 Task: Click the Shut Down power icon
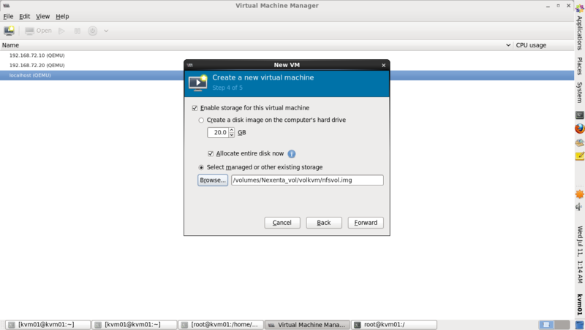[93, 31]
